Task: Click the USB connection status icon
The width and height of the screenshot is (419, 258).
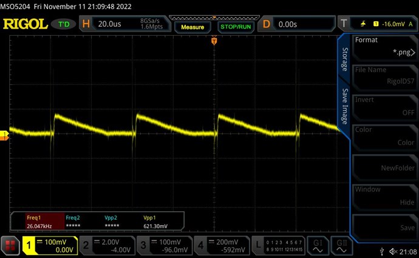Action: click(382, 251)
